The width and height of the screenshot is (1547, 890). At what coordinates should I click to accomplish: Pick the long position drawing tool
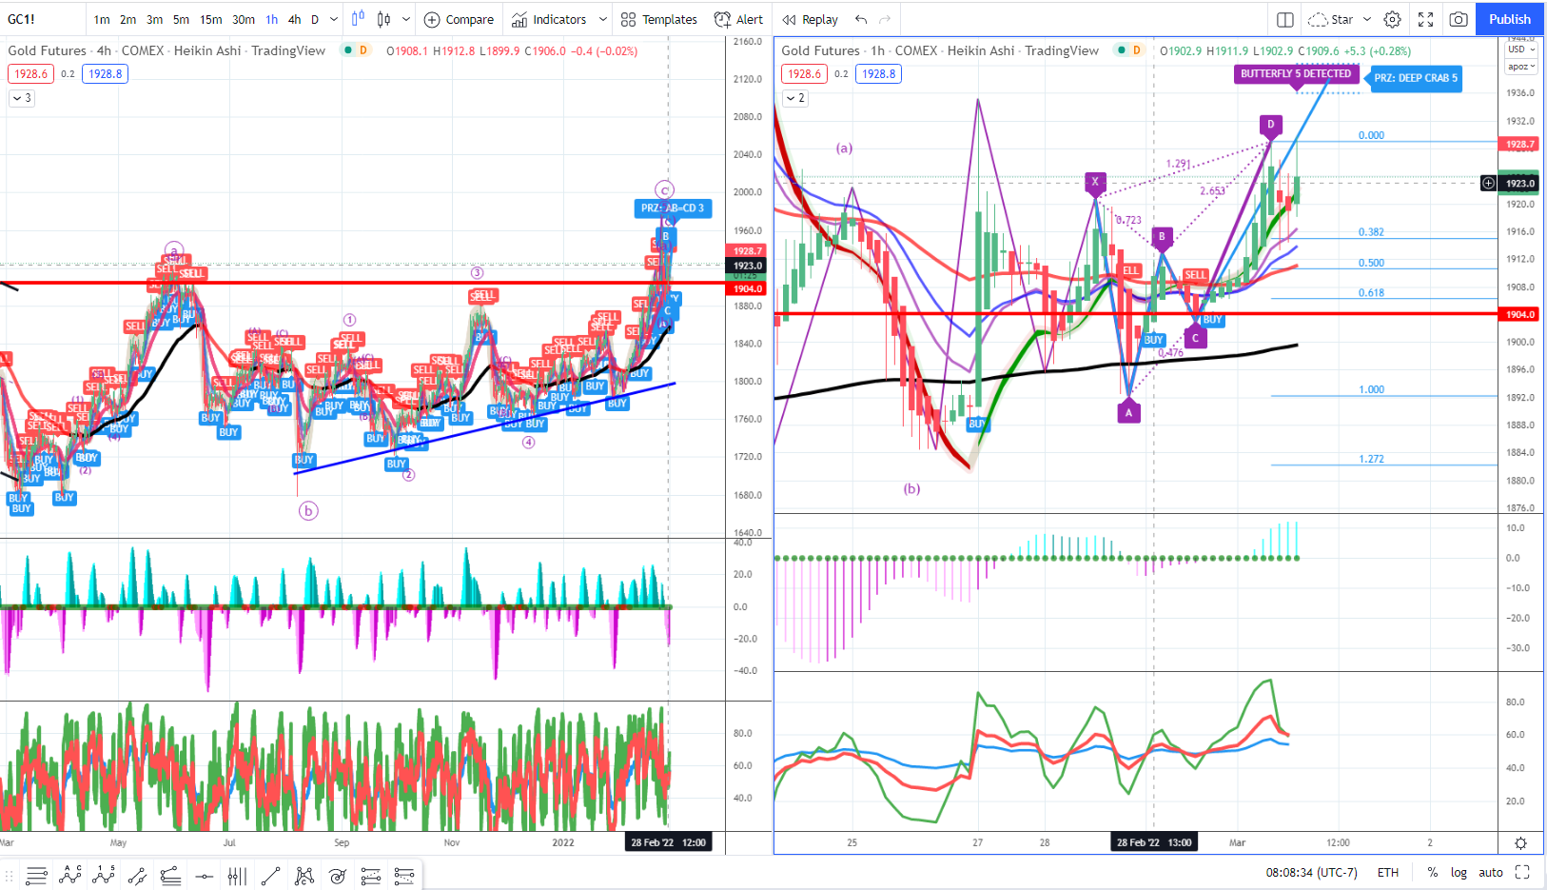pos(370,876)
